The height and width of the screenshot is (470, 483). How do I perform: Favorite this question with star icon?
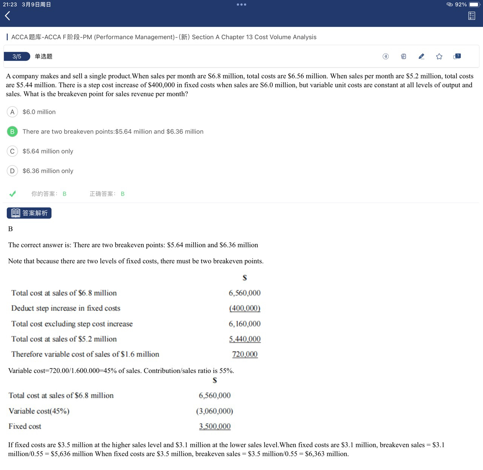(x=439, y=57)
